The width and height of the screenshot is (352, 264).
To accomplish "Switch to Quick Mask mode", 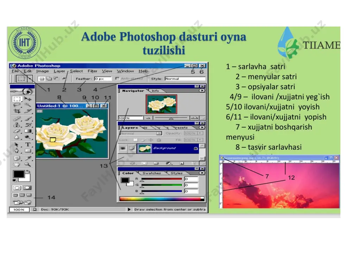I will [27, 188].
